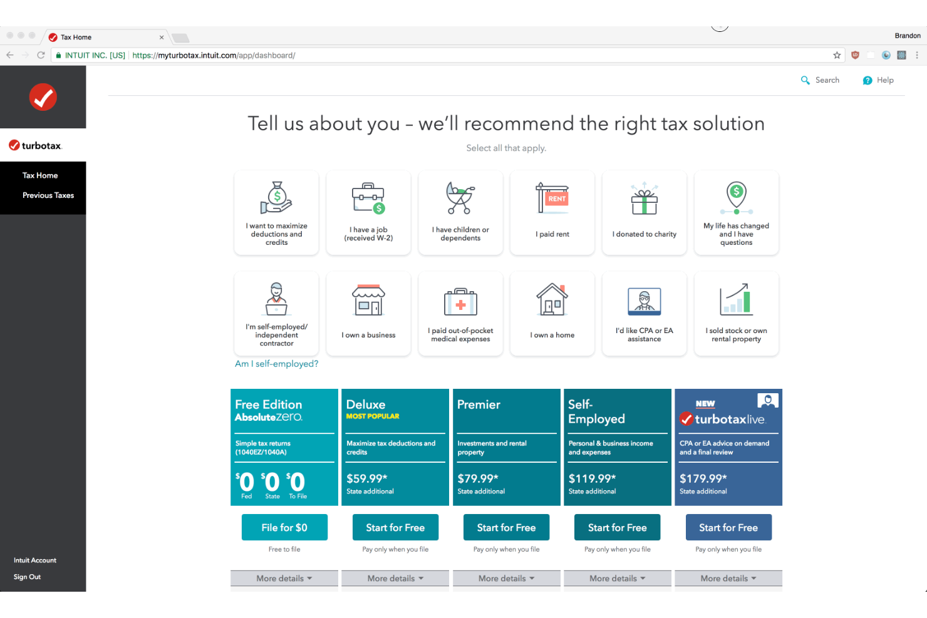927x618 pixels.
Task: Select 'I paid out-of-pocket medical expenses'
Action: pos(460,314)
